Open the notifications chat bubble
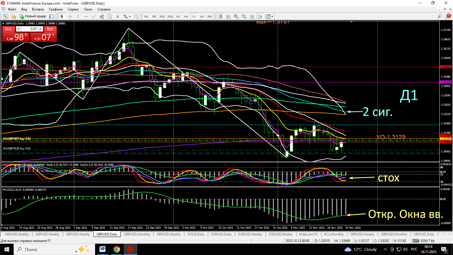This screenshot has width=453, height=255. pyautogui.click(x=448, y=16)
